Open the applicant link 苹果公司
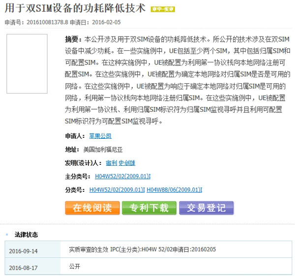The image size is (295, 276). 103,136
